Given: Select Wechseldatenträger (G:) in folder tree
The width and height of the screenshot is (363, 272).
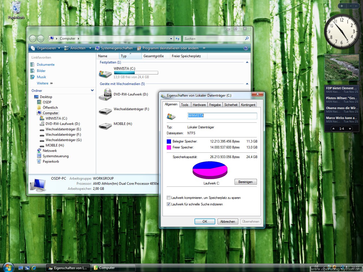Looking at the screenshot, I should click(64, 140).
